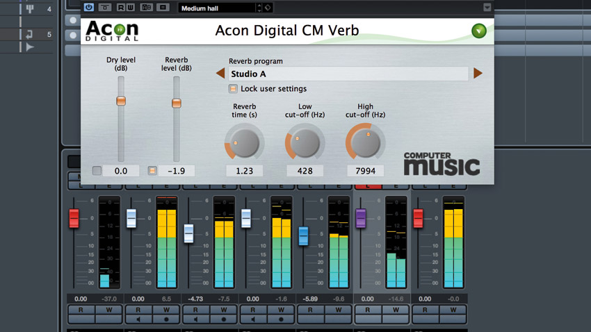Click the level meter of the -0.0 peak channel

[453, 242]
